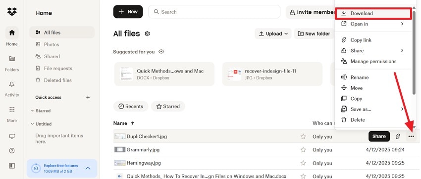Open three-dot menu for DupliChecker1.jpg
The image size is (421, 179).
[411, 136]
